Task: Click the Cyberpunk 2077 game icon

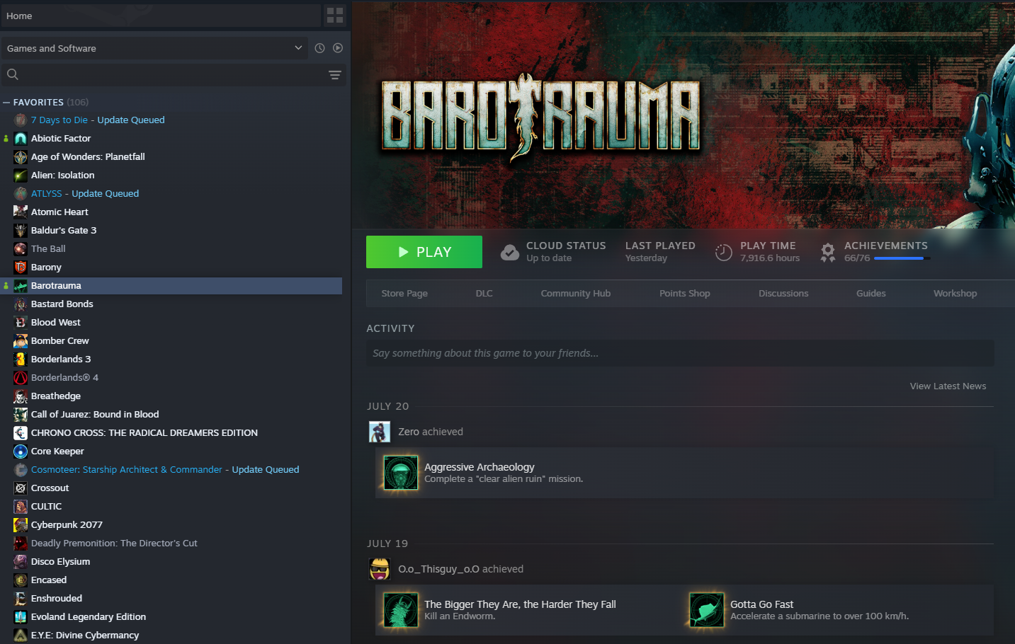Action: point(21,525)
